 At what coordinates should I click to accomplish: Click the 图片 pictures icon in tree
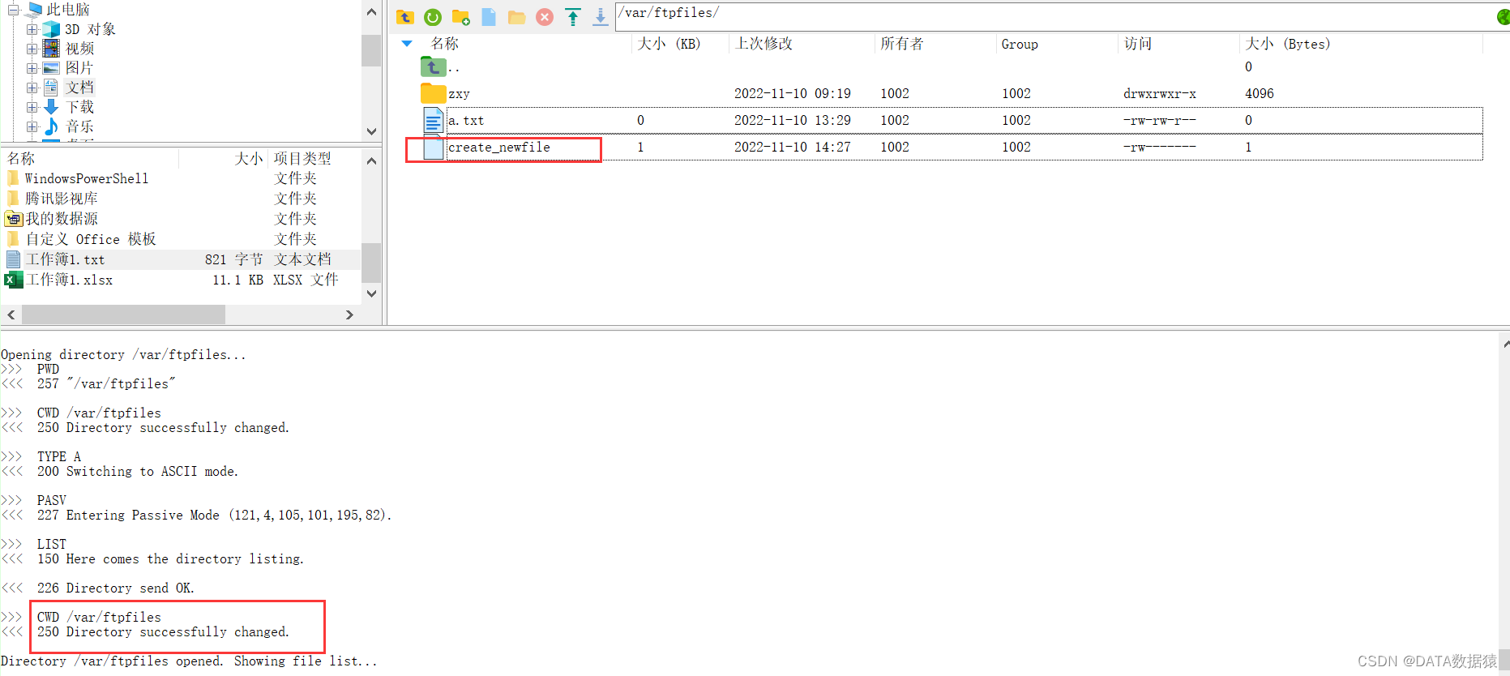click(51, 68)
